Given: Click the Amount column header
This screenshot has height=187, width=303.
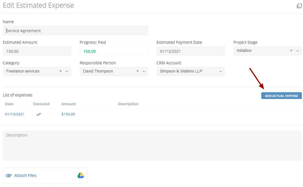Looking at the screenshot, I should 69,104.
